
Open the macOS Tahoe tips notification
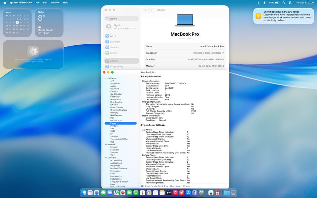coord(284,16)
